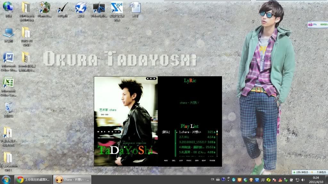This screenshot has height=184, width=328.
Task: Click the ADD button in playlist
Action: click(x=166, y=161)
